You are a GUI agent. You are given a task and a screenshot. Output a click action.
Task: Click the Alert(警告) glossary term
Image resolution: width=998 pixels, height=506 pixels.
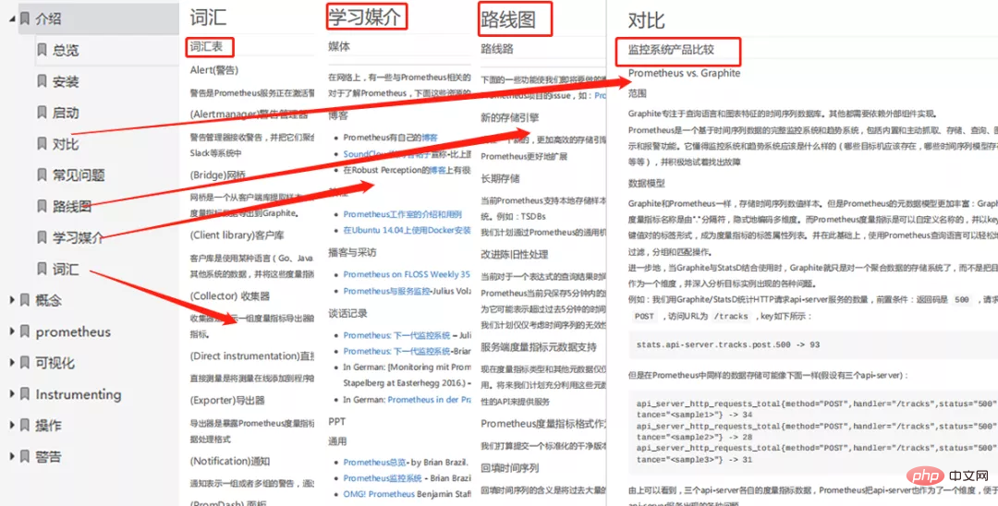coord(213,70)
